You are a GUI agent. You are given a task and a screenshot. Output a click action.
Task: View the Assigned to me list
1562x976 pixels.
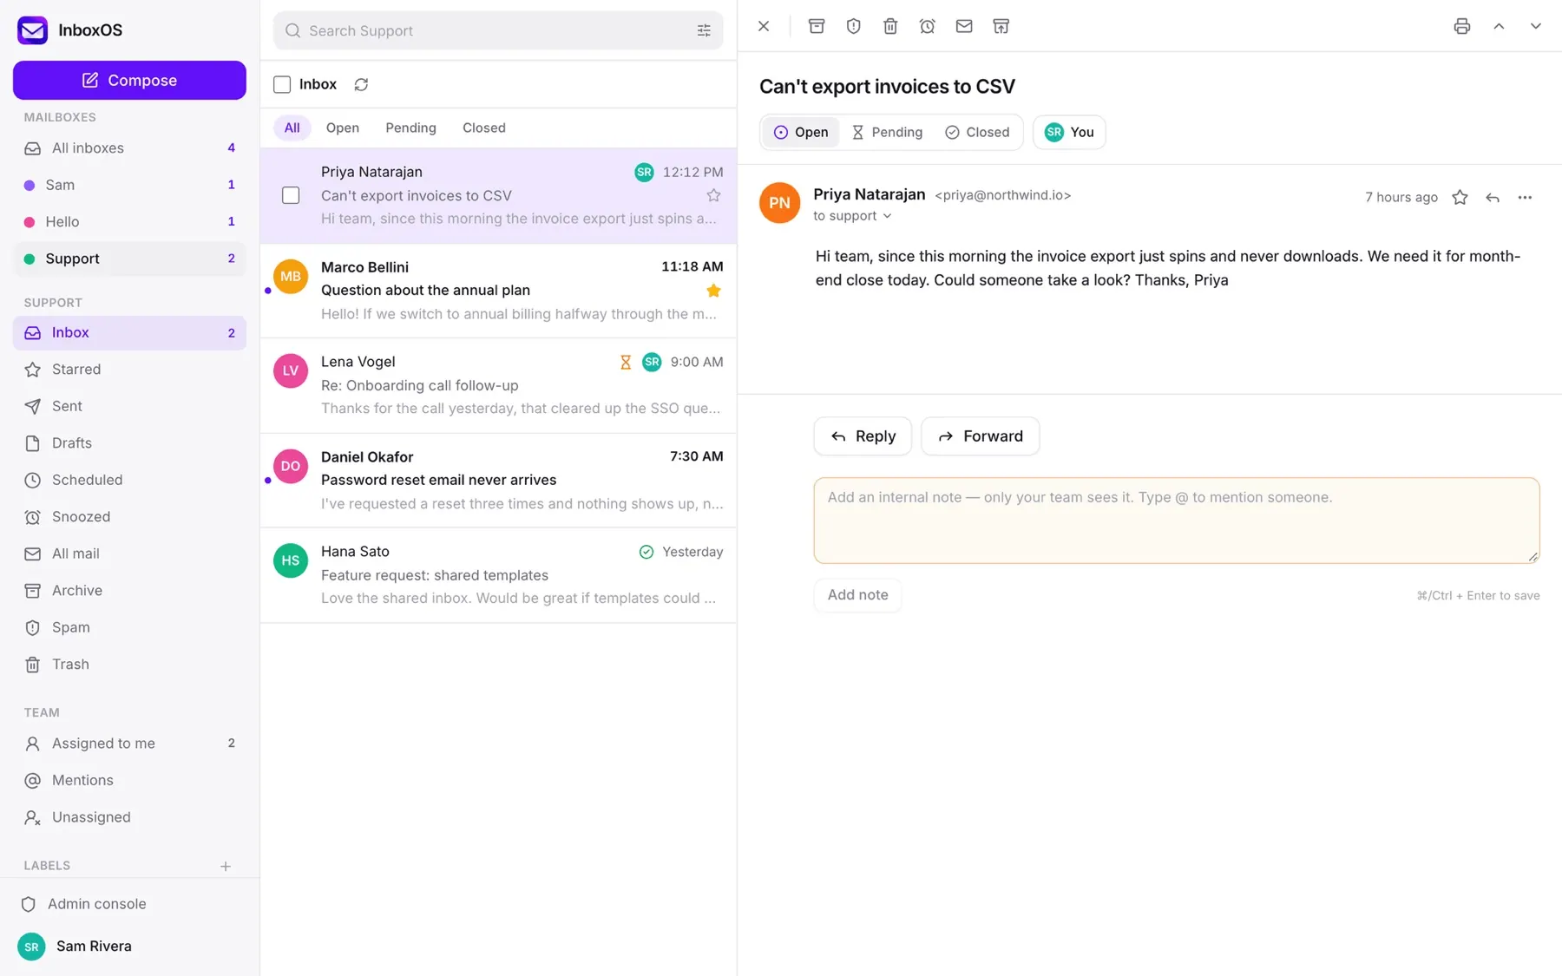pos(129,743)
